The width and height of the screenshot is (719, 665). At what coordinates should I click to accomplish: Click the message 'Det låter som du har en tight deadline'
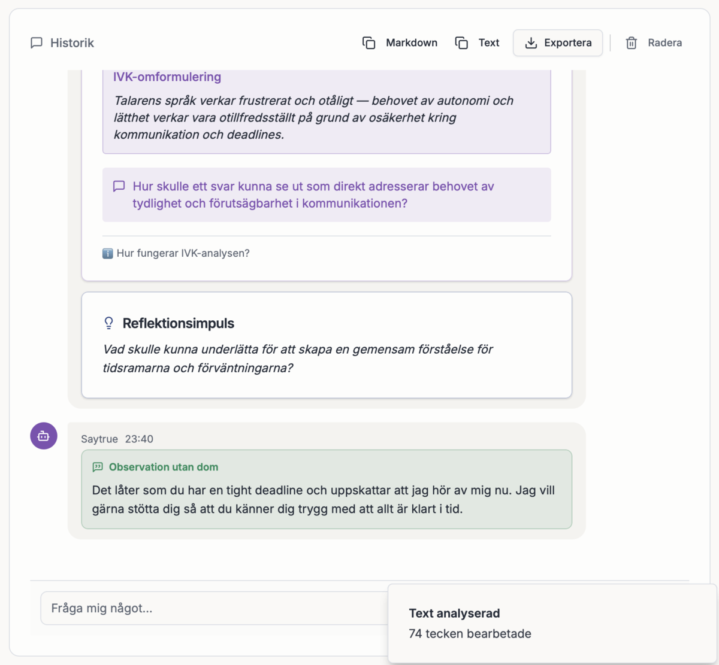click(324, 500)
